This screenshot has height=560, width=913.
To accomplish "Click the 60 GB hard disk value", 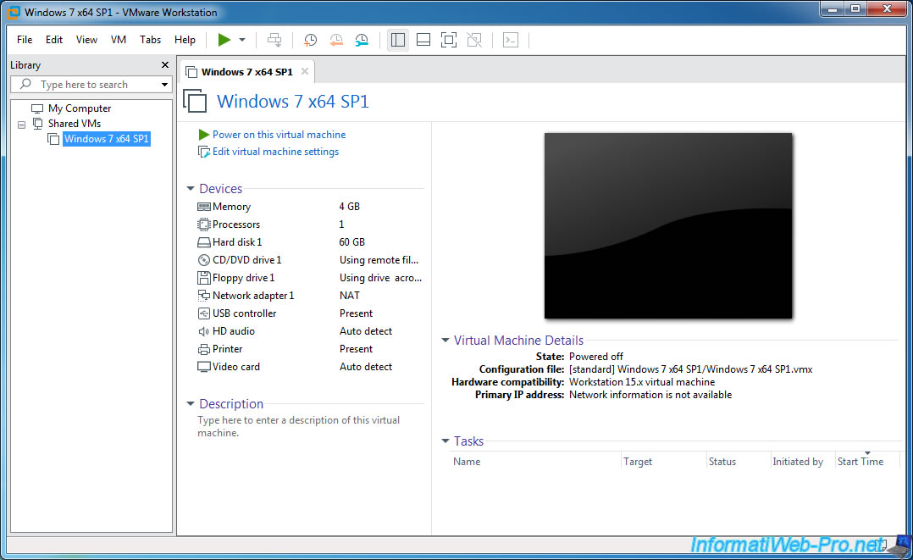I will 351,242.
